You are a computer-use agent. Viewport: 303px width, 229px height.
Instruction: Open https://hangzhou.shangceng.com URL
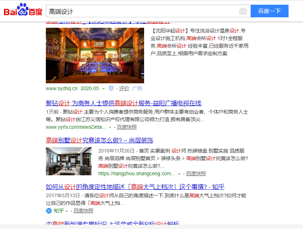pos(137,173)
